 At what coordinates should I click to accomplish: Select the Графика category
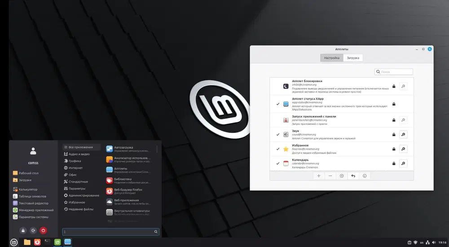click(x=82, y=161)
